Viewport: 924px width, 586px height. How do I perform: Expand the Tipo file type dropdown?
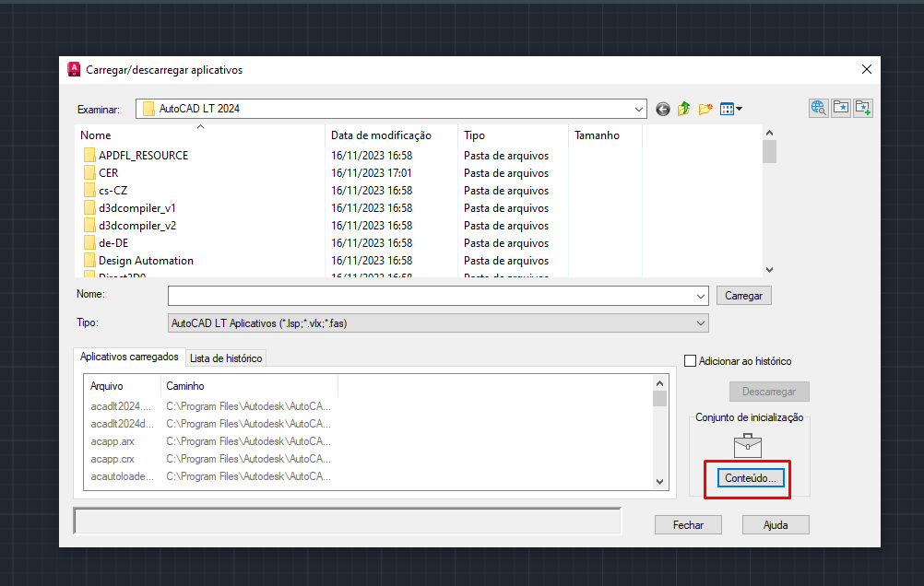(x=701, y=323)
